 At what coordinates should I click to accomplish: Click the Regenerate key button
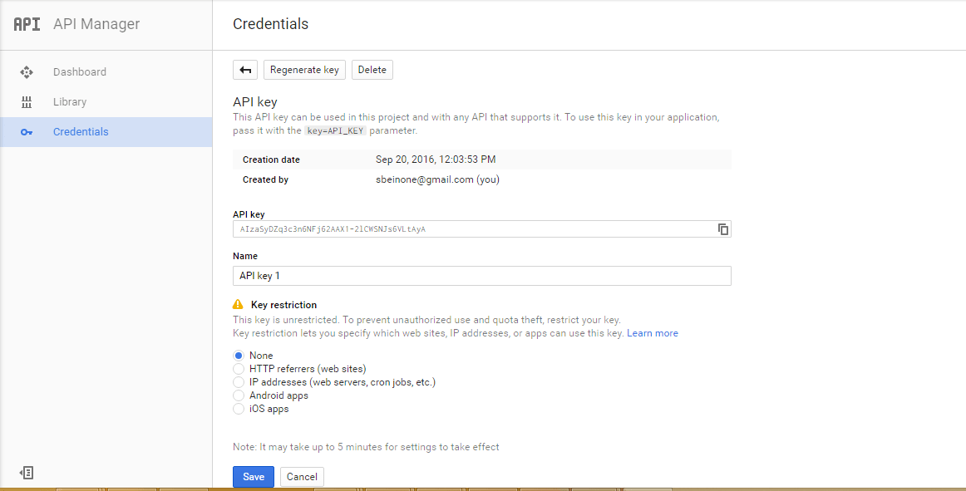click(x=304, y=70)
